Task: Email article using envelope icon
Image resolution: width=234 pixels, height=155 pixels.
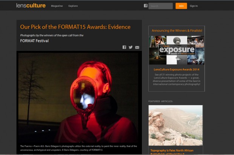Action: point(137,48)
